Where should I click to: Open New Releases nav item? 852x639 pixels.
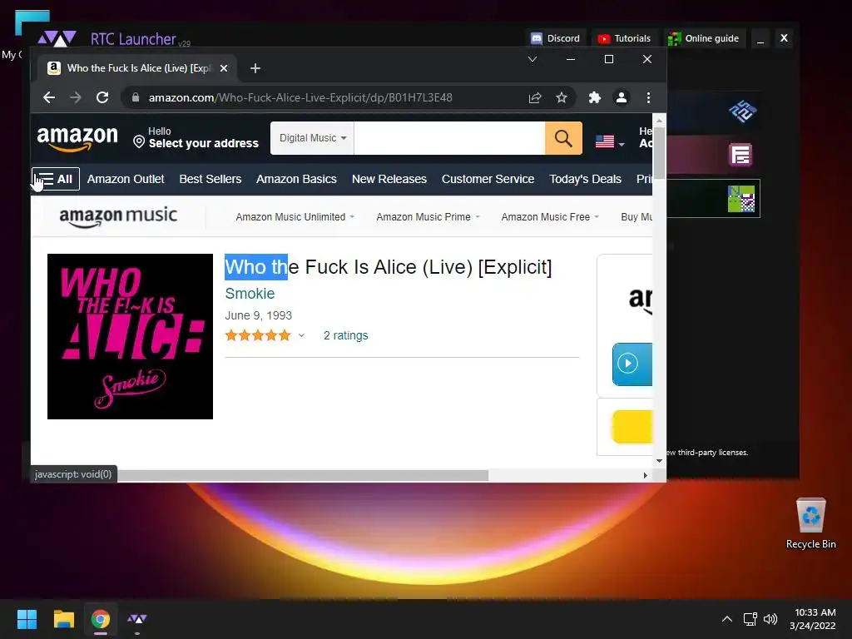pyautogui.click(x=389, y=179)
